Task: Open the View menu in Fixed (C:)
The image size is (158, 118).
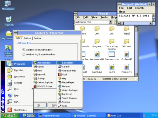Action: 94,17
